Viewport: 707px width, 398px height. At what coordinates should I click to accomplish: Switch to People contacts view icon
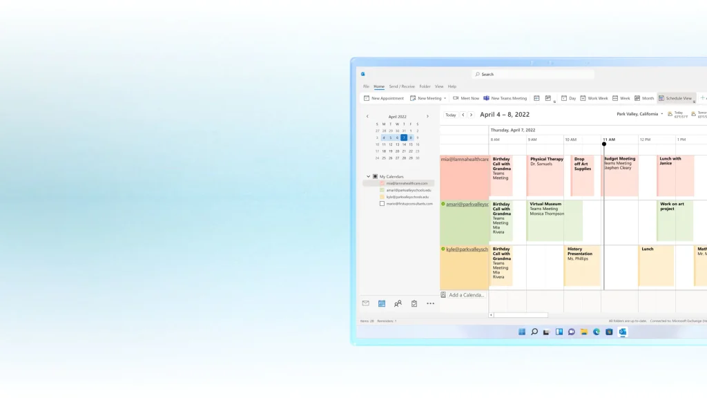pyautogui.click(x=398, y=303)
